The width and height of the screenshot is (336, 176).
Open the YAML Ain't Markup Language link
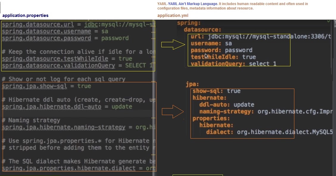(192, 4)
